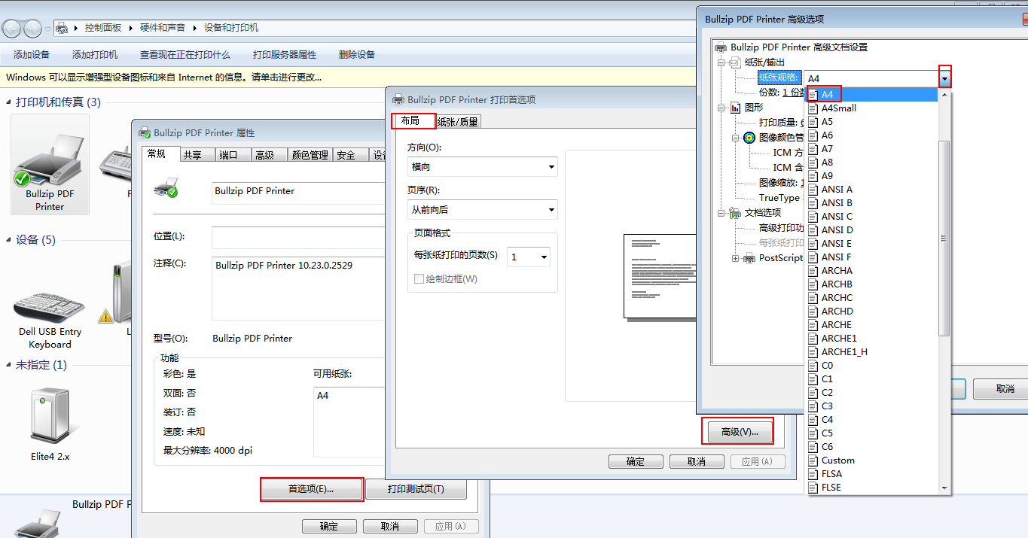1028x538 pixels.
Task: Click the 纸张规格 paper size dropdown arrow
Action: (x=944, y=78)
